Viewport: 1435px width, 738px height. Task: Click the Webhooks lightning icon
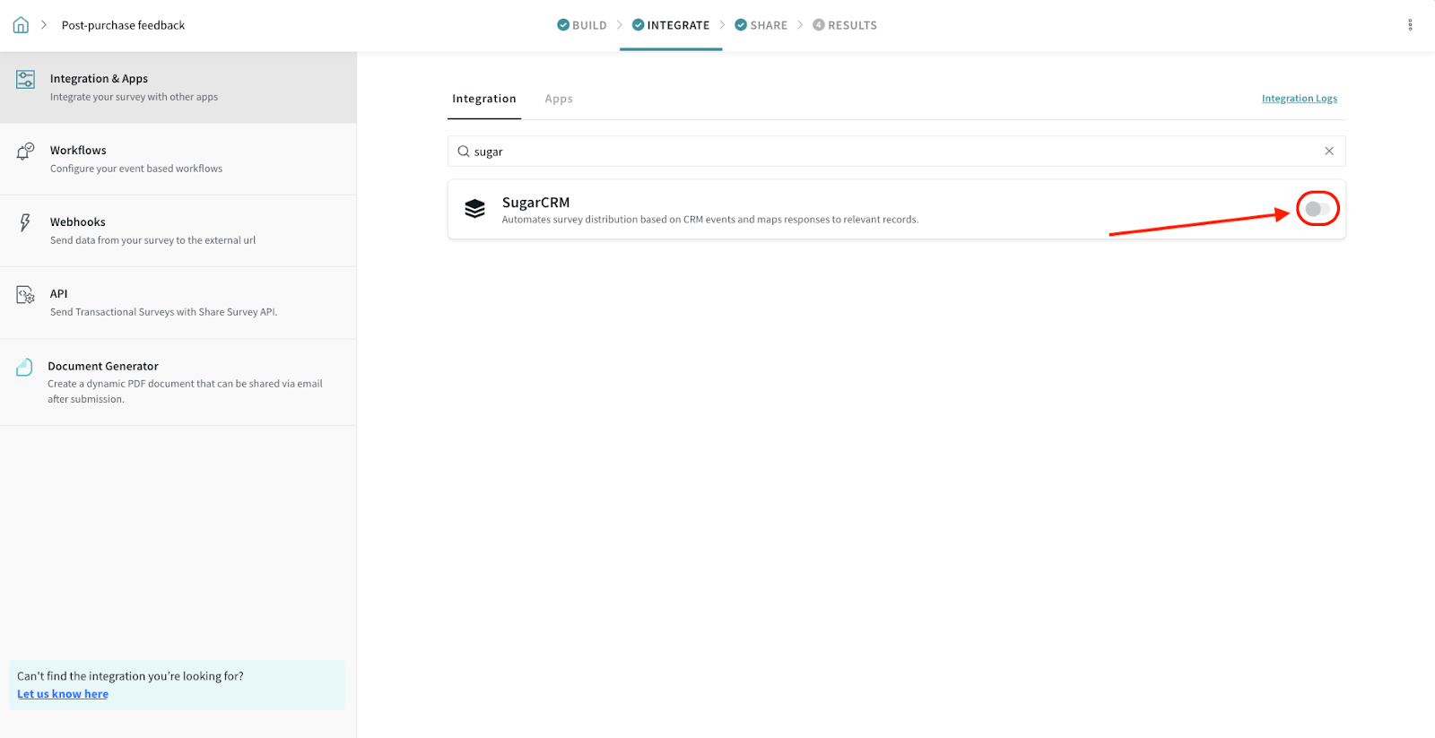tap(25, 222)
